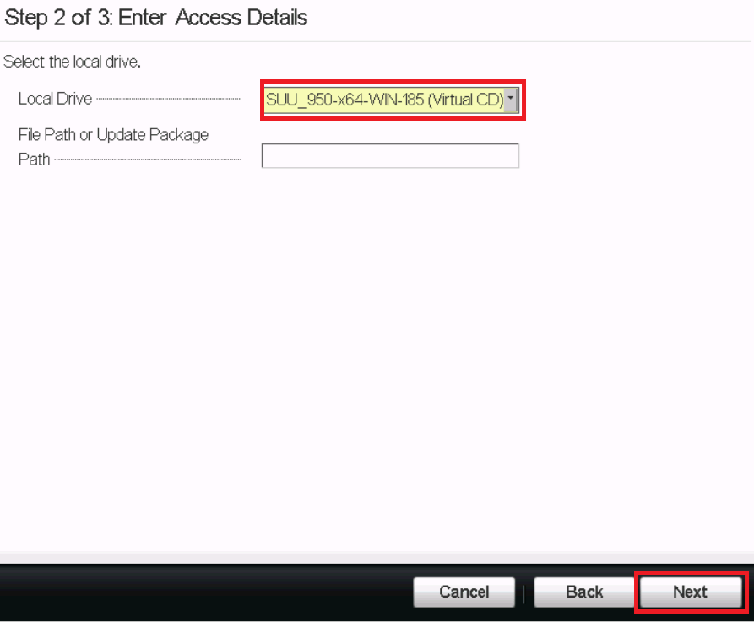Proceed to step 3 using Next
Screen dimensions: 754x622
coord(690,592)
